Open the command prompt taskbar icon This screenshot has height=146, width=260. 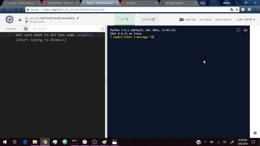pyautogui.click(x=75, y=142)
